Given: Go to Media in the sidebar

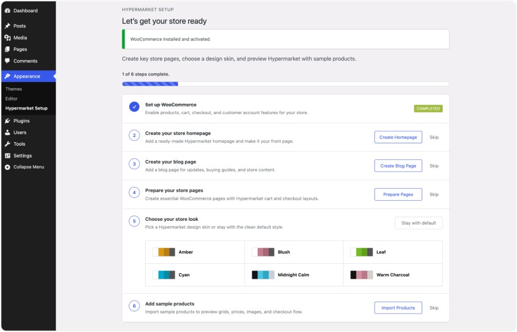Looking at the screenshot, I should 28,37.
